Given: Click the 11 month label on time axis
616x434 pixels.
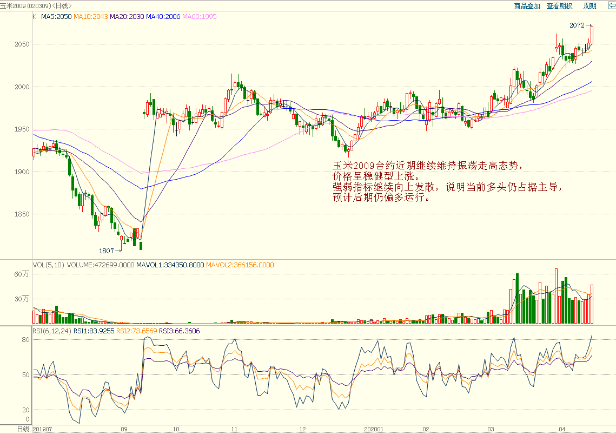Looking at the screenshot, I should click(234, 429).
